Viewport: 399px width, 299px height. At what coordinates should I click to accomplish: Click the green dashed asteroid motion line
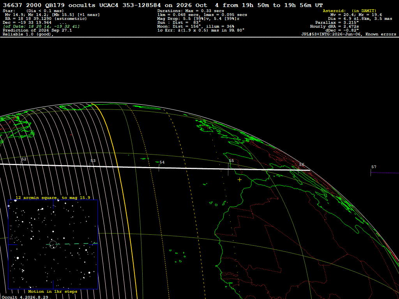(72, 244)
